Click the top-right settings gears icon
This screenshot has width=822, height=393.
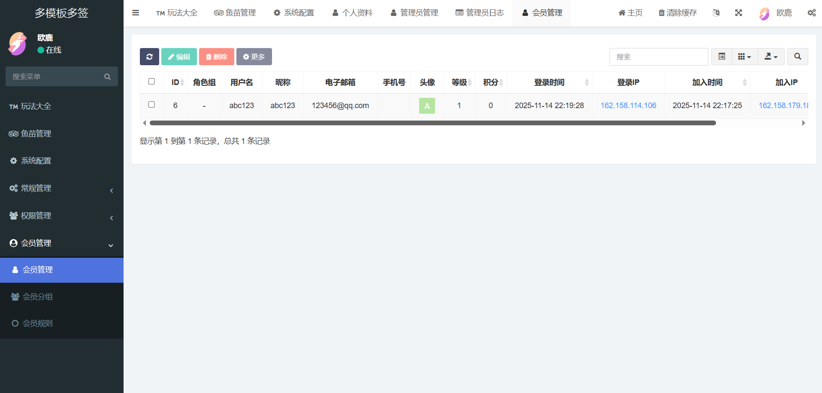[x=811, y=13]
